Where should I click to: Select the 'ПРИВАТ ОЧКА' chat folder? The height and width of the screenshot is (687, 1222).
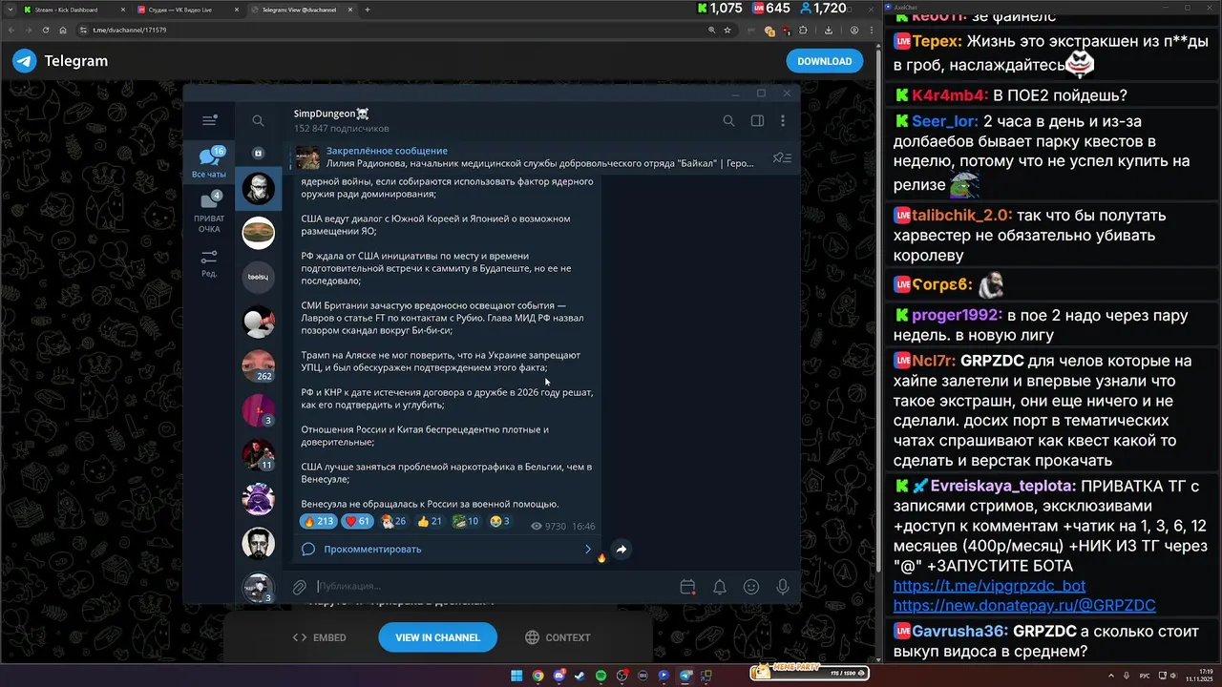pos(209,212)
